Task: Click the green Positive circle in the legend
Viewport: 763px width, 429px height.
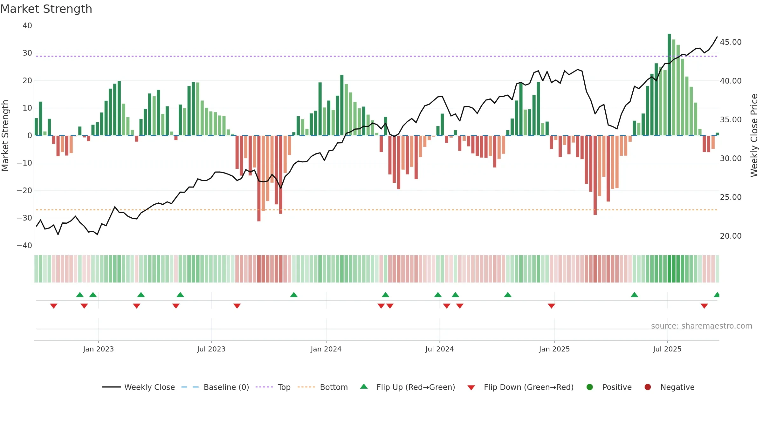Action: 589,387
